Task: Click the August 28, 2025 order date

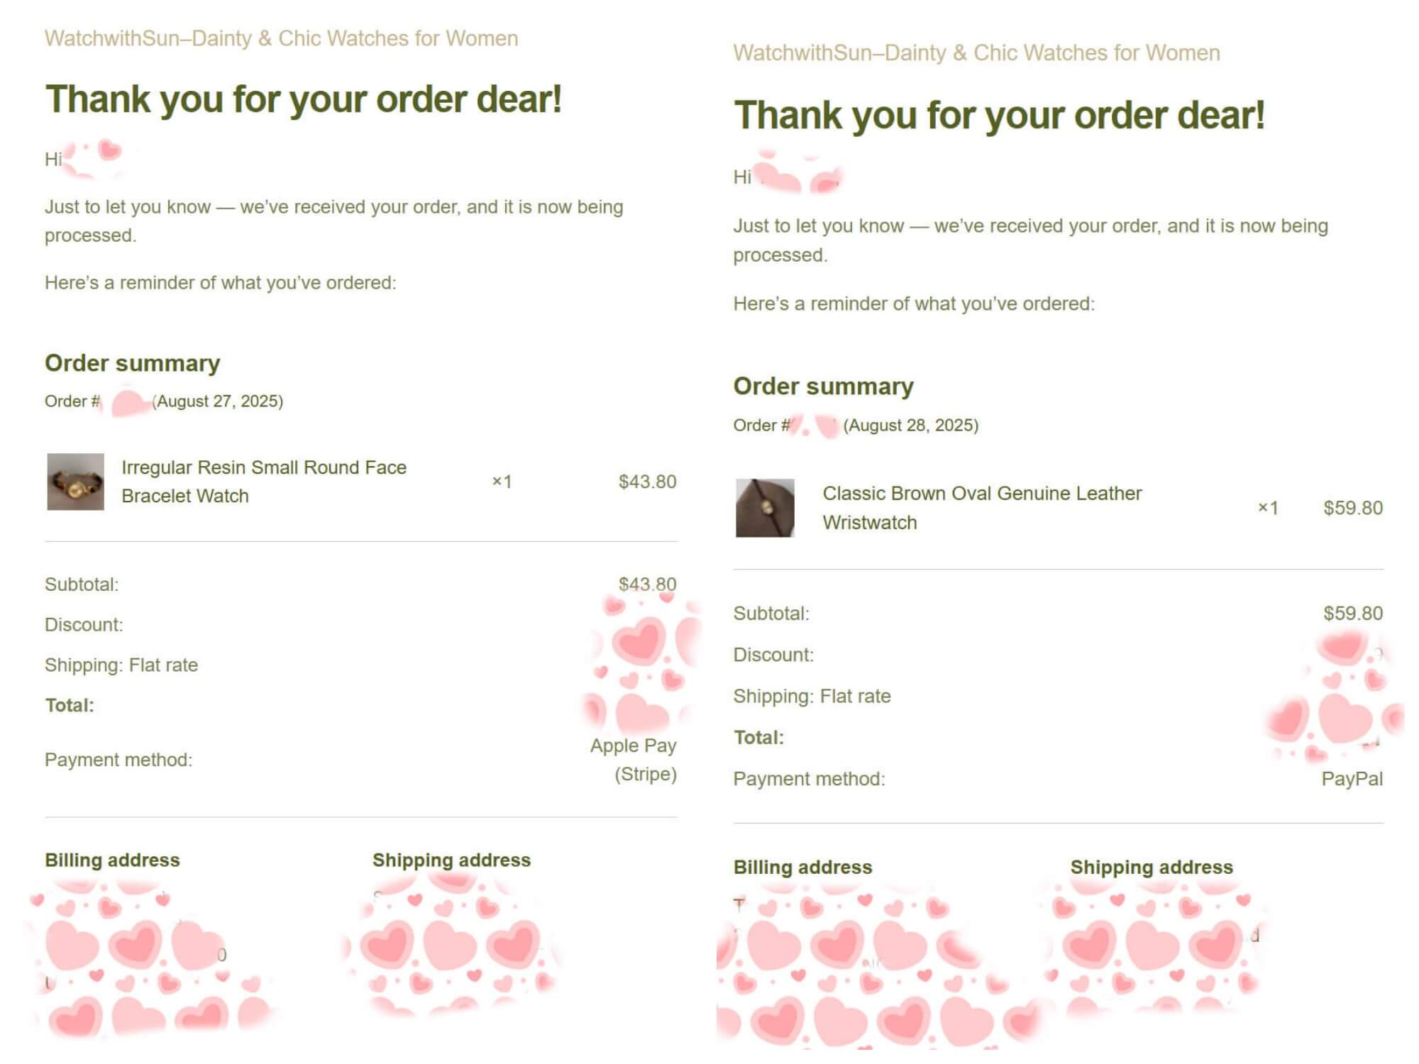Action: [911, 426]
